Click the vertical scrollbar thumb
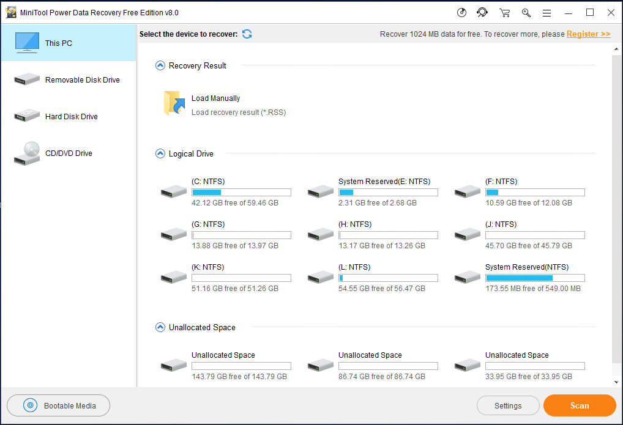The height and width of the screenshot is (425, 623). [616, 209]
